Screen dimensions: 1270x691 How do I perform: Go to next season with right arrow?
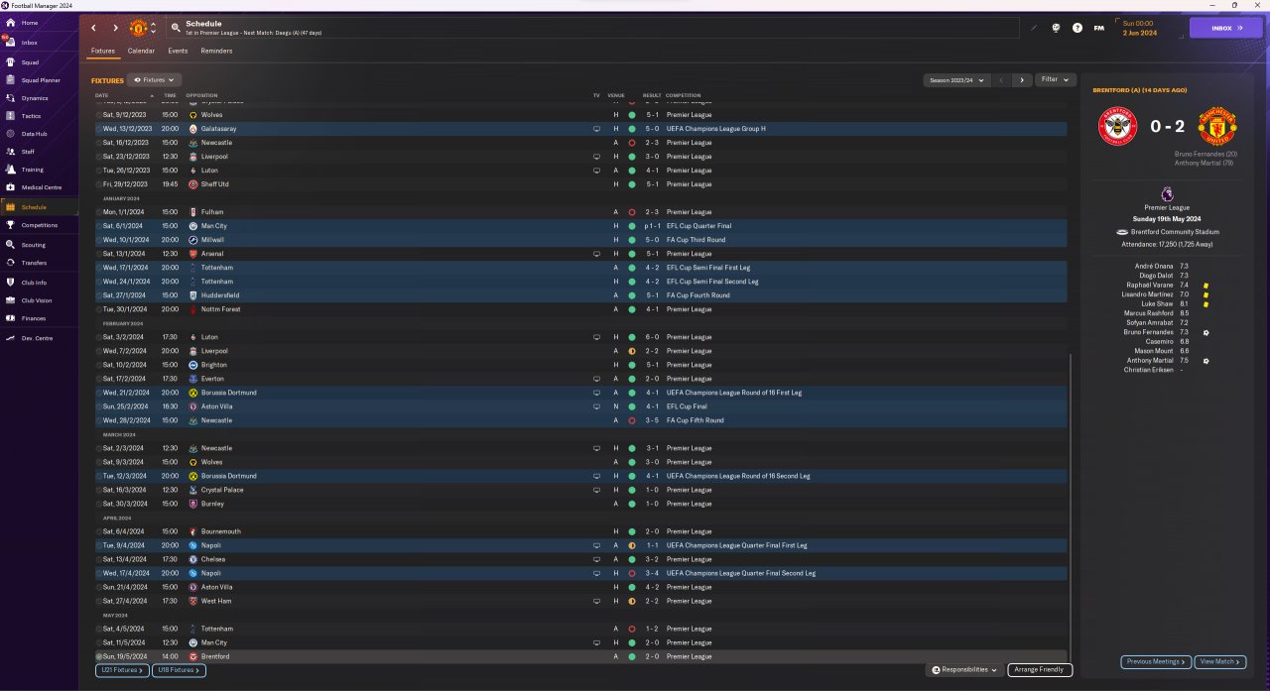click(x=1022, y=79)
